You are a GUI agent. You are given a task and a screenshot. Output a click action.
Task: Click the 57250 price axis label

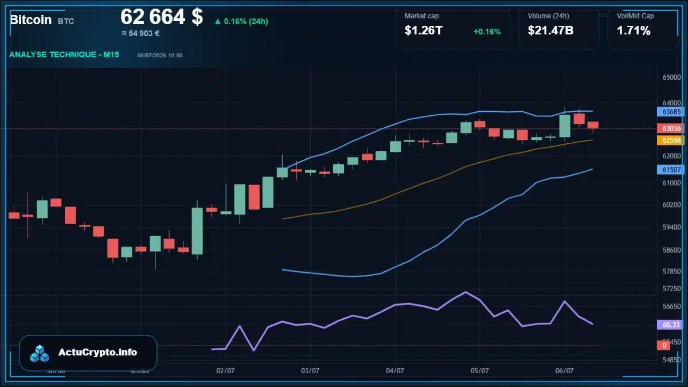pyautogui.click(x=671, y=289)
